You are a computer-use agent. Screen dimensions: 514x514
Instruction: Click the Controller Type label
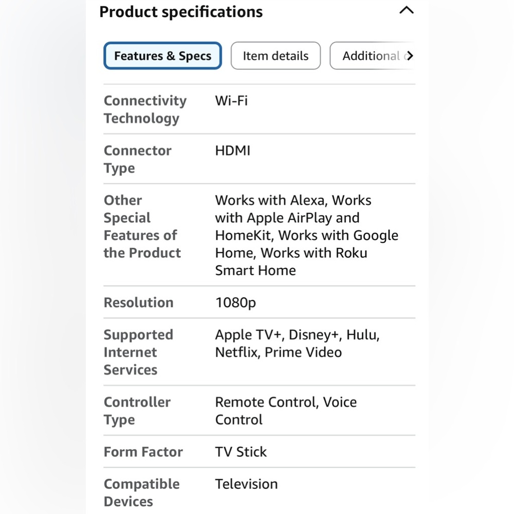pos(137,411)
